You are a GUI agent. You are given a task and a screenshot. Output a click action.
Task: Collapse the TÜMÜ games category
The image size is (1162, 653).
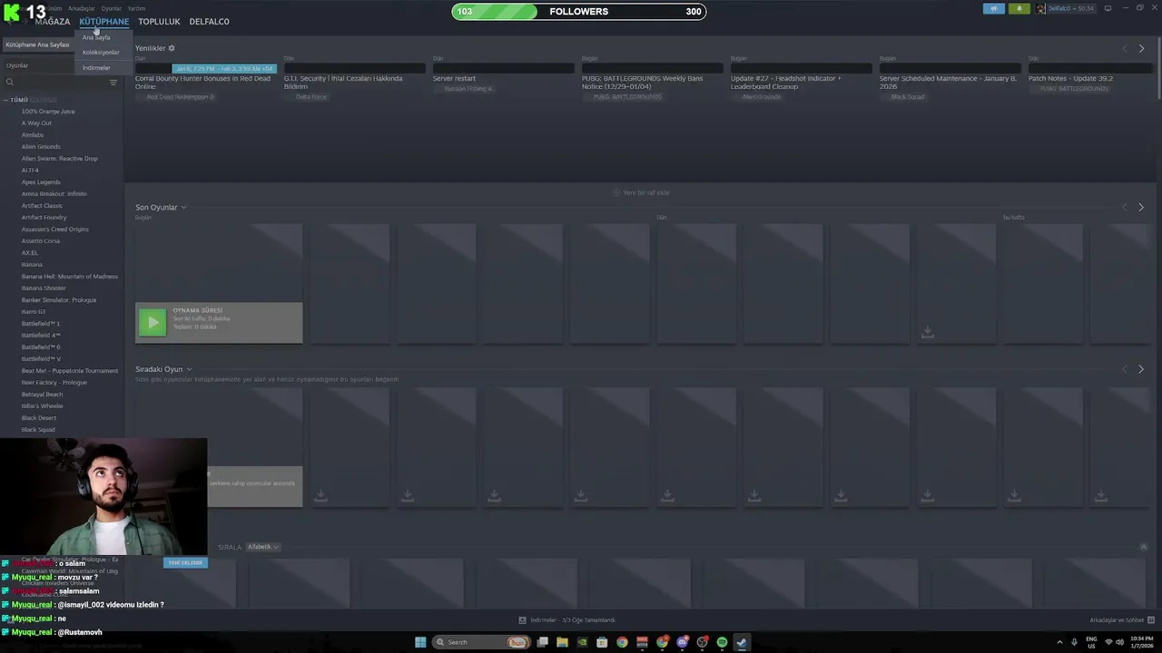pos(7,100)
